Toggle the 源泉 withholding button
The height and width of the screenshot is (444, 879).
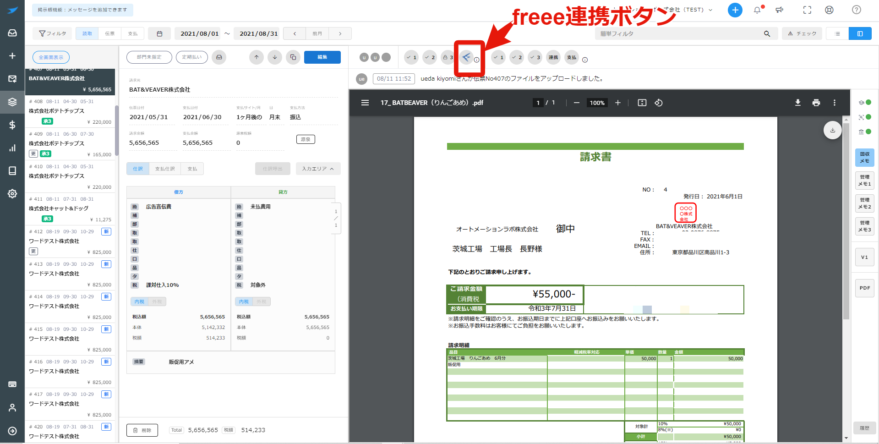coord(306,139)
